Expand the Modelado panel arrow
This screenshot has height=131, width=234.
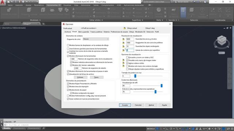[40, 20]
